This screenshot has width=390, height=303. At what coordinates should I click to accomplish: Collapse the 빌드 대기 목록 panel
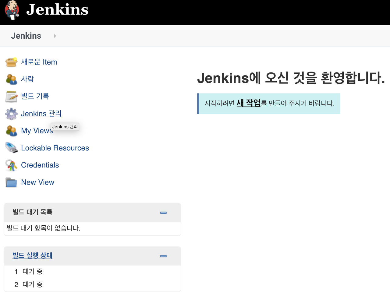coord(163,213)
